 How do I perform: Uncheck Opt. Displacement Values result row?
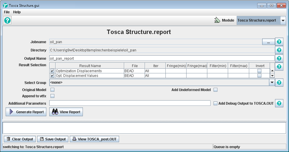click(52, 76)
